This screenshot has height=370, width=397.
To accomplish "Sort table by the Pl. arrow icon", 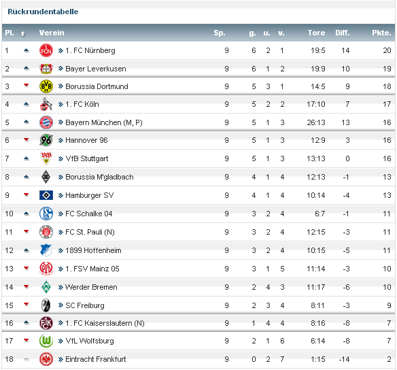I will [x=23, y=33].
